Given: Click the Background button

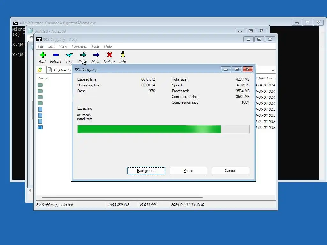Looking at the screenshot, I should pos(146,171).
